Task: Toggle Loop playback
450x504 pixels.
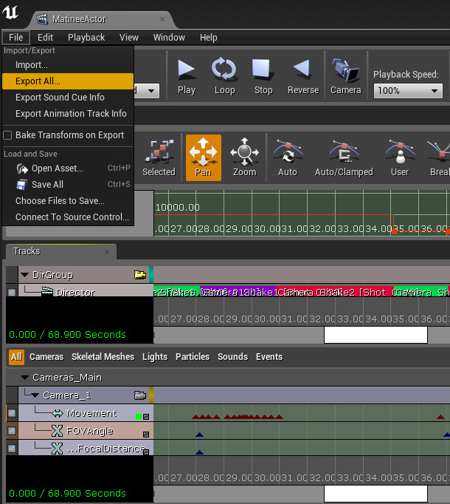Action: point(224,75)
